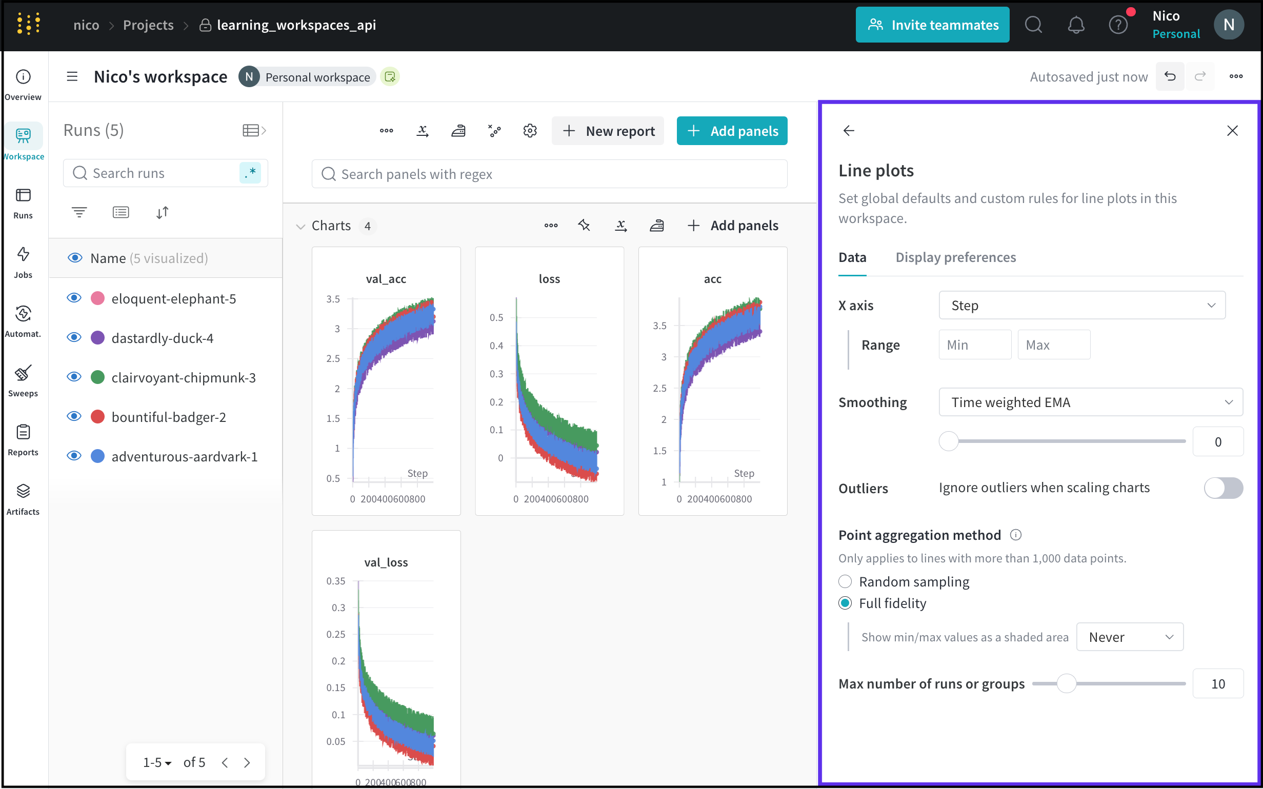Click the Invite teammates button
Screen dimensions: 1263x789
point(932,25)
